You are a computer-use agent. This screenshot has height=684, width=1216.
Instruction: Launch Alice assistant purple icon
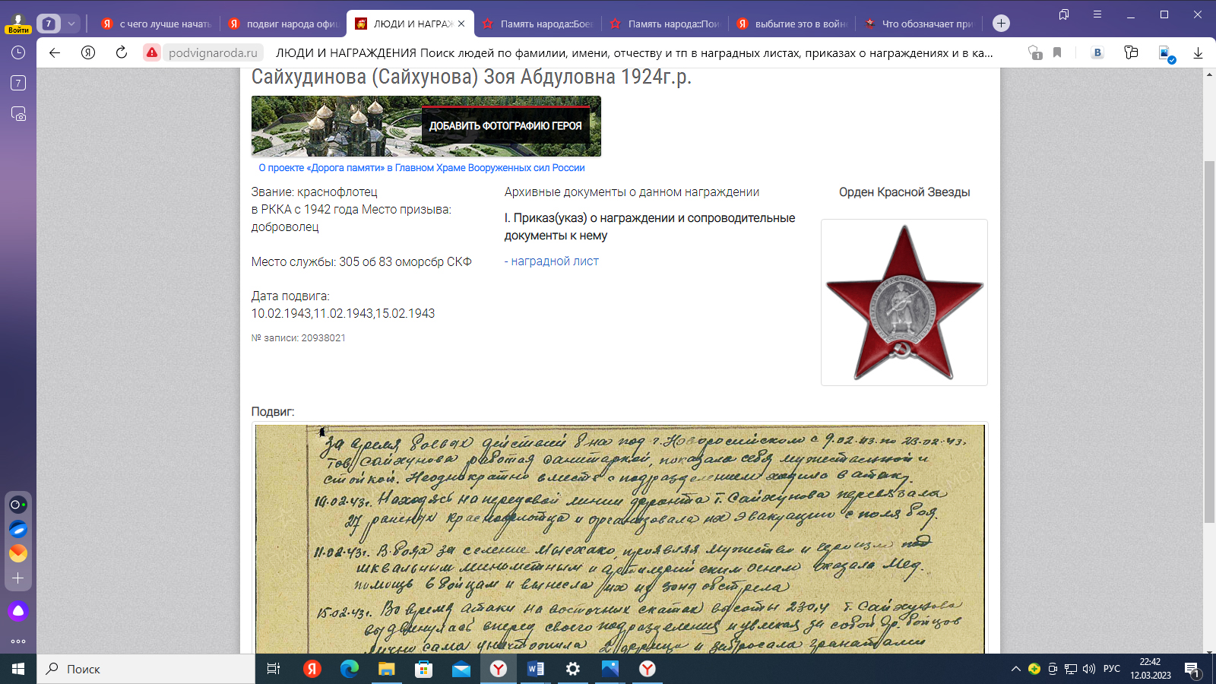click(18, 610)
